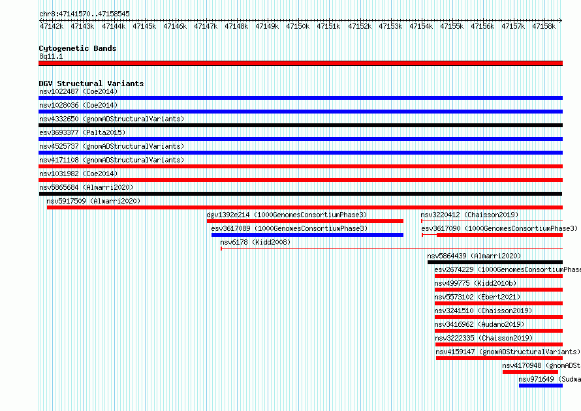581x411 pixels.
Task: Click the 47146k ruler position
Action: click(175, 26)
